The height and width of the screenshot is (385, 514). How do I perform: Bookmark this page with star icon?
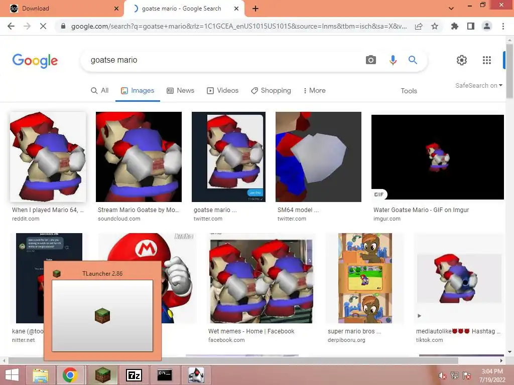click(x=435, y=26)
